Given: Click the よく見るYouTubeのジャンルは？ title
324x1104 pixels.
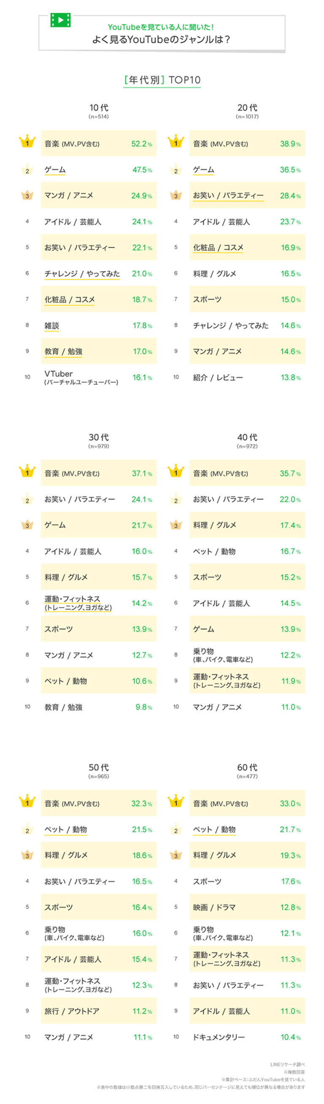Looking at the screenshot, I should click(161, 39).
